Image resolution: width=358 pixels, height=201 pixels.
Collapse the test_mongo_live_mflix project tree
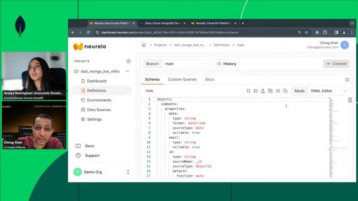128,71
